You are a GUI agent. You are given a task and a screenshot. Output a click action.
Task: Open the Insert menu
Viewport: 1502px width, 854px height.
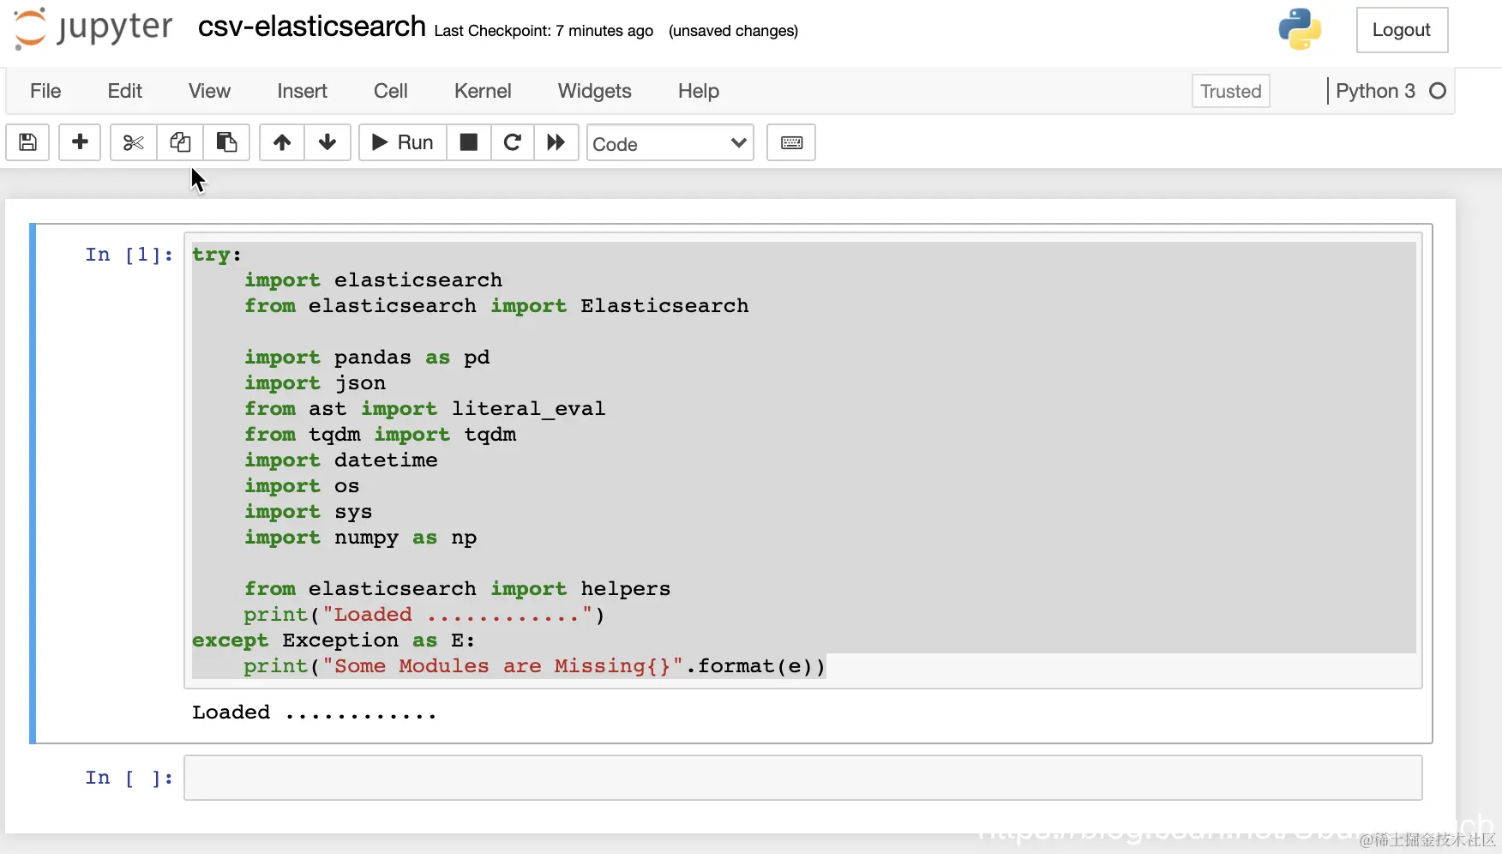click(302, 91)
